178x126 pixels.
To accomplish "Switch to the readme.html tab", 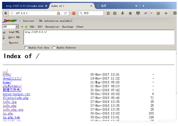I will 25,6.
